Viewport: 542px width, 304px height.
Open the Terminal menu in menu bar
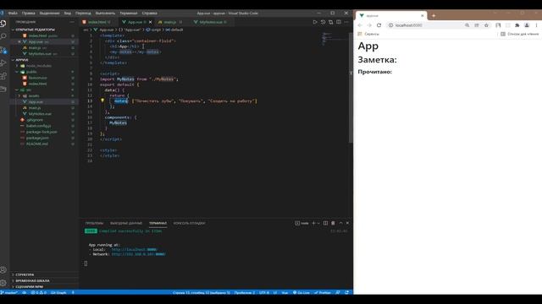click(128, 14)
